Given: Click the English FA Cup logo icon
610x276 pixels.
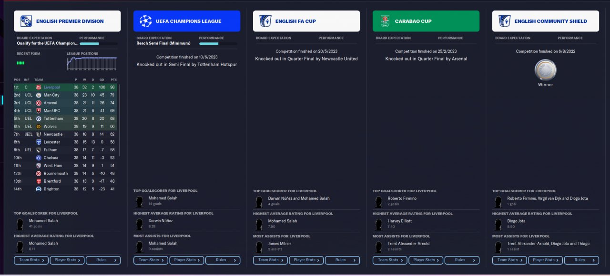Looking at the screenshot, I should click(265, 21).
